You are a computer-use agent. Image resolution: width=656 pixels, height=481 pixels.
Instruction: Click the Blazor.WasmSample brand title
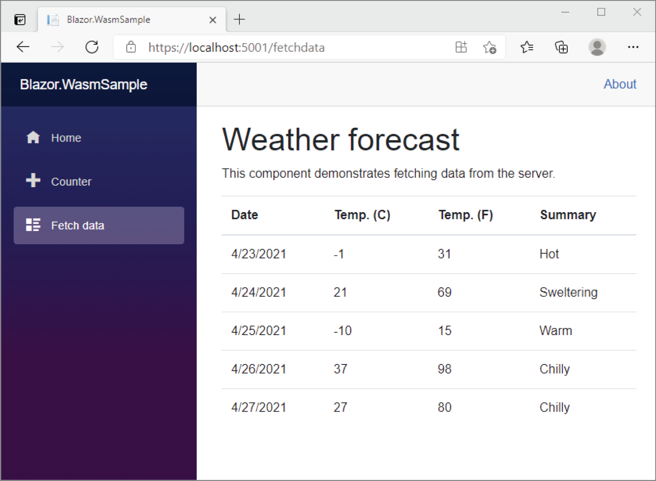[83, 84]
